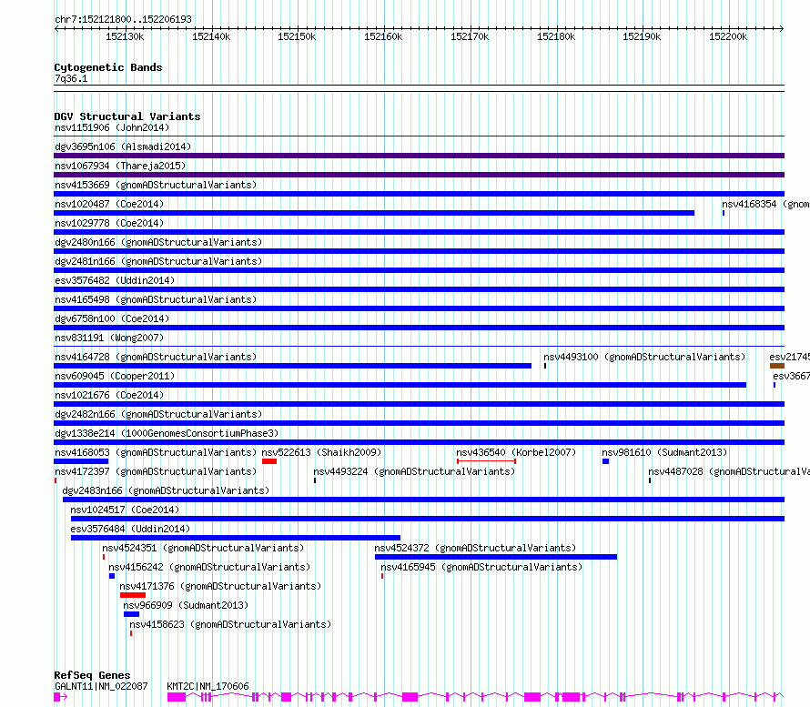Select the 152180k ruler tick label
Viewport: 810px width, 707px height.
[x=556, y=36]
